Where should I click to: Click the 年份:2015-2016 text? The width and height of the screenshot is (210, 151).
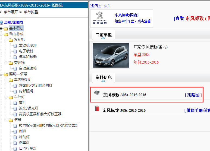pyautogui.click(x=146, y=62)
